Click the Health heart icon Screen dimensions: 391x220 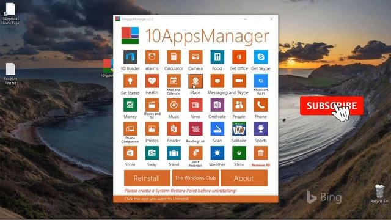[152, 81]
